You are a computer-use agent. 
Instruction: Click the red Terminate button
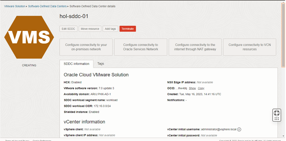pos(128,29)
